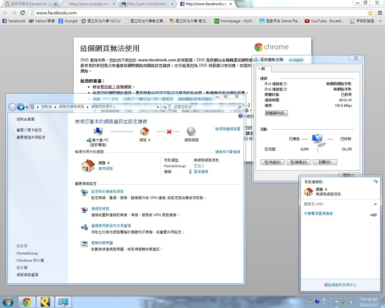
Task: Open the Control Panel address bar dropdown arrow
Action: (158, 107)
